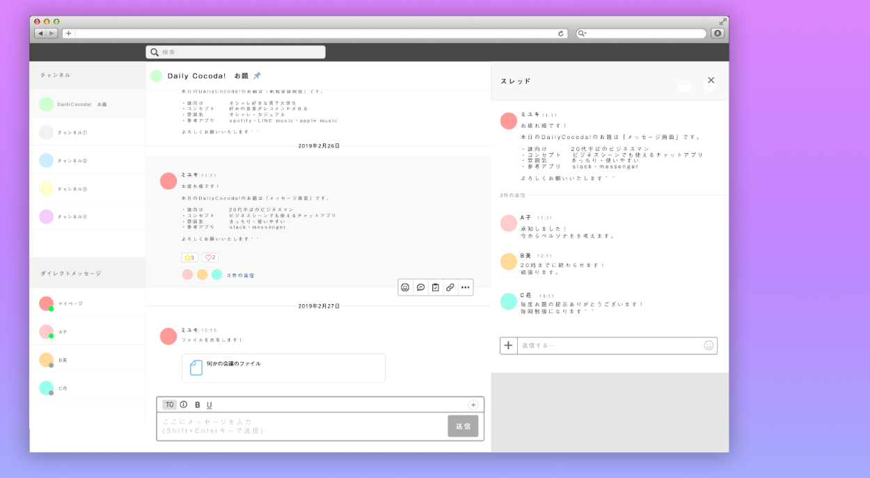Image resolution: width=870 pixels, height=478 pixels.
Task: Open the emoji picker in the thread reply box
Action: tap(709, 345)
